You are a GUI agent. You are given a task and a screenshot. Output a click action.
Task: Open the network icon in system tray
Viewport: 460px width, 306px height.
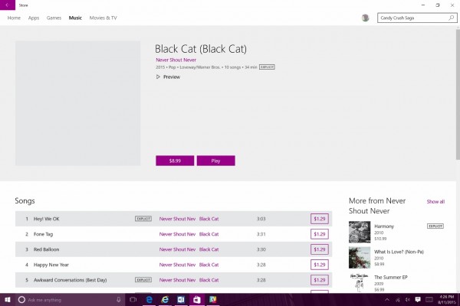coord(397,300)
